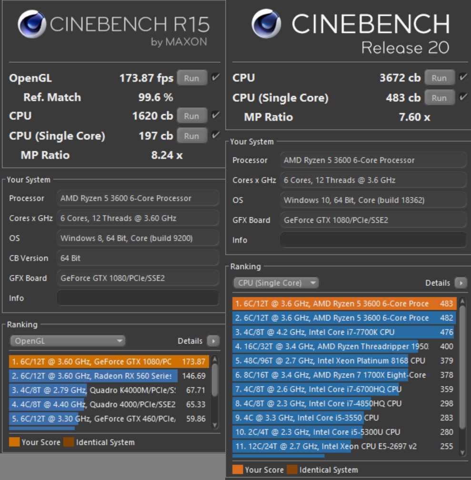
Task: Select AMD Ryzen Threadripper 1950 row
Action: 344,346
